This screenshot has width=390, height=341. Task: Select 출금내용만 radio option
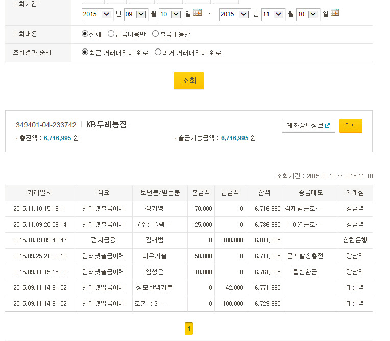[x=155, y=34]
